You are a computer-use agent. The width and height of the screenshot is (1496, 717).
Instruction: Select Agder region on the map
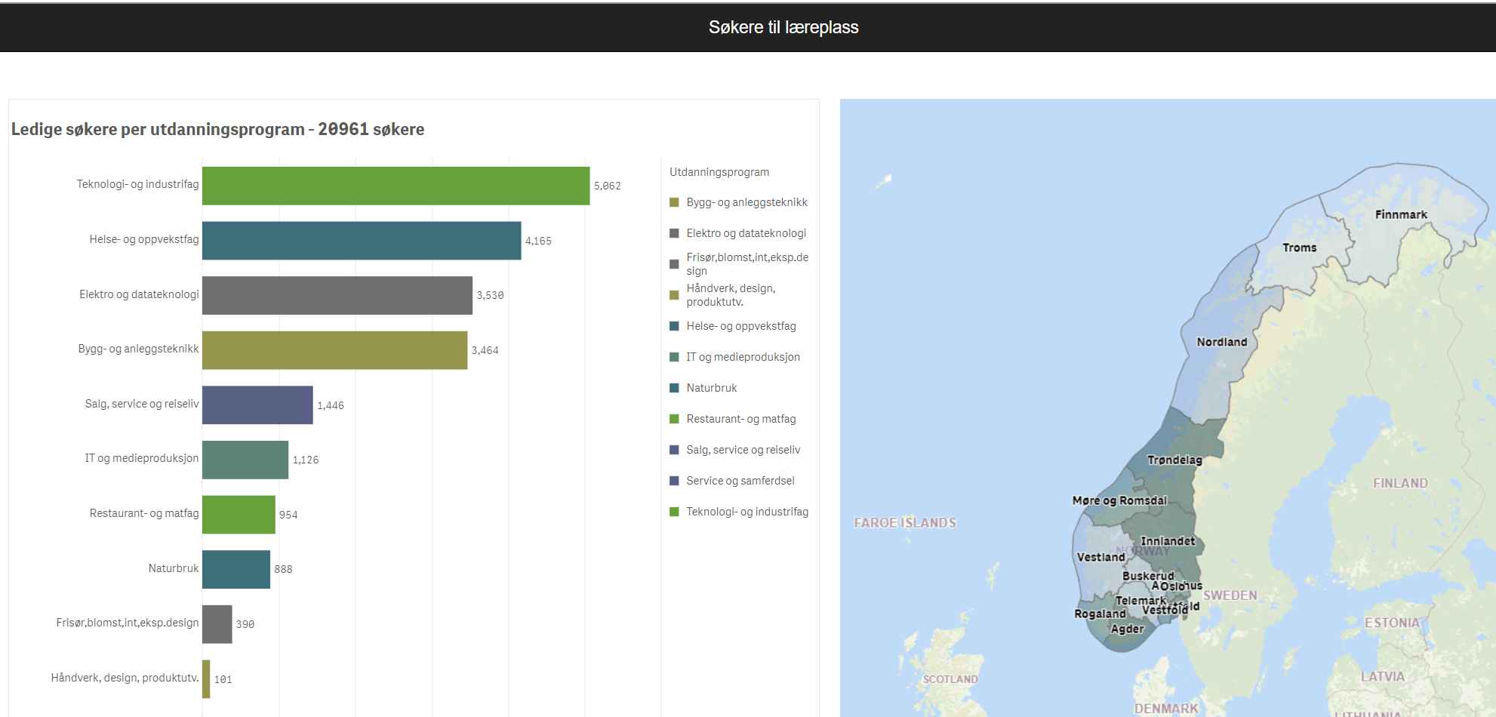pyautogui.click(x=1127, y=629)
